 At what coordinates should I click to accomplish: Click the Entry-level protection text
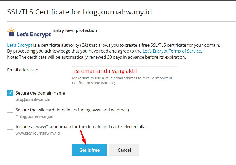[x=75, y=30]
